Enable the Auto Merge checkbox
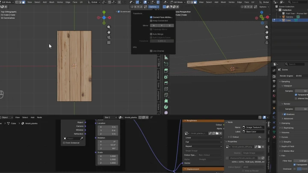This screenshot has width=308, height=173. pyautogui.click(x=151, y=34)
